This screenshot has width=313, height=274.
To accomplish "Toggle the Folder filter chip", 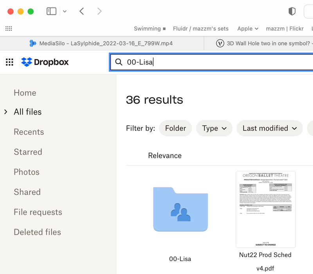I will 175,128.
